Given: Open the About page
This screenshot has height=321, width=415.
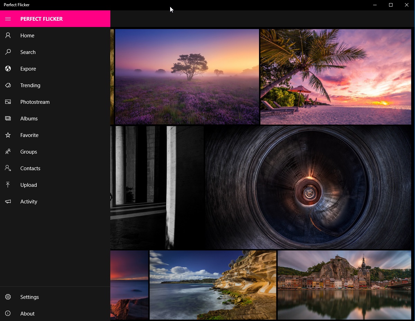Looking at the screenshot, I should coord(27,314).
